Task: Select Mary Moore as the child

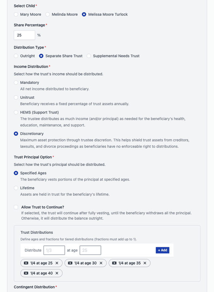Action: tap(16, 14)
